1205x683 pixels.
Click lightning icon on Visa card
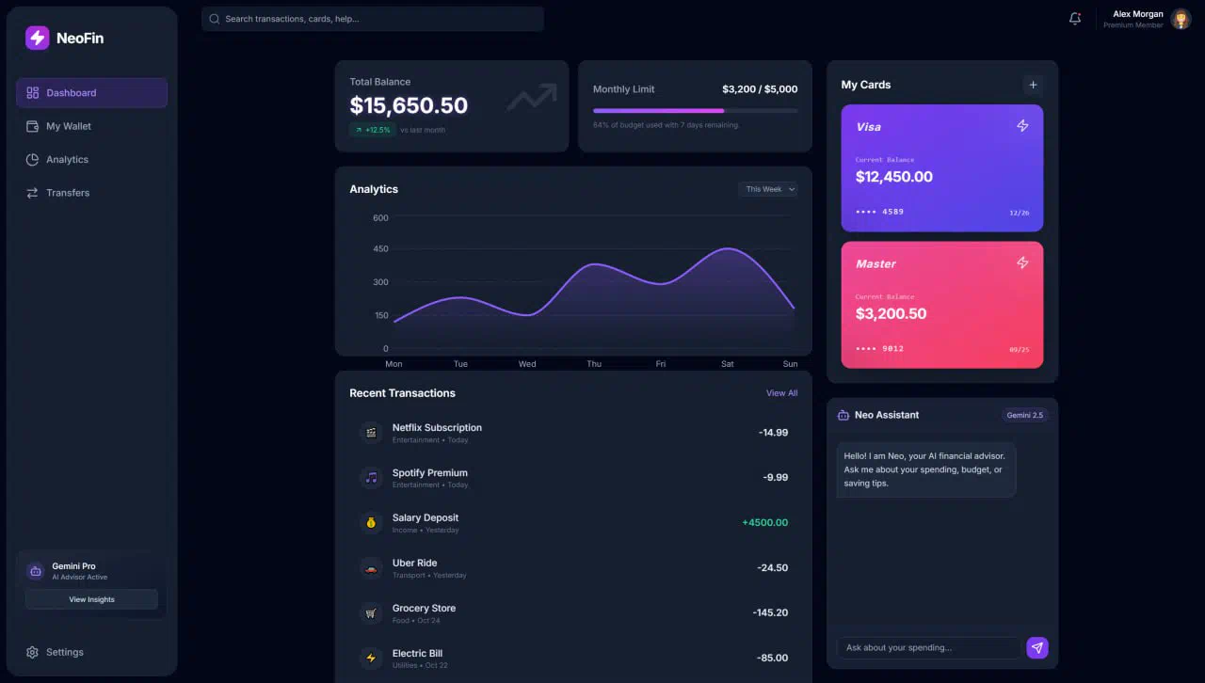1022,126
